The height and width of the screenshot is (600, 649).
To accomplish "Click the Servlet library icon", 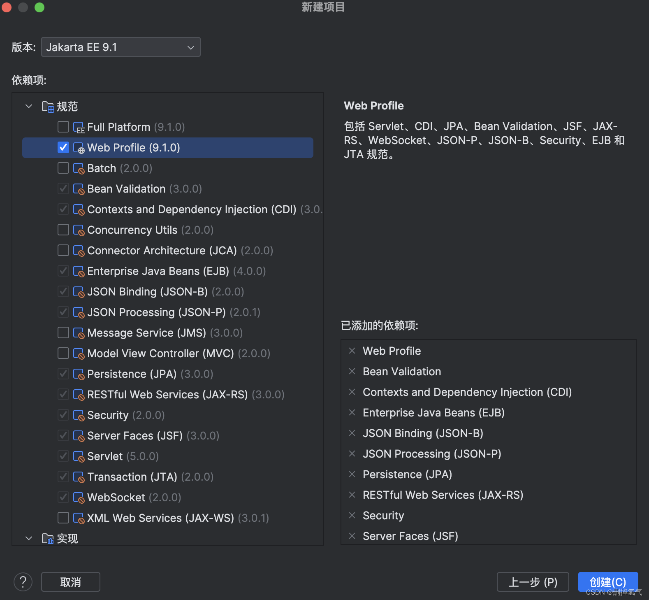I will pos(79,457).
